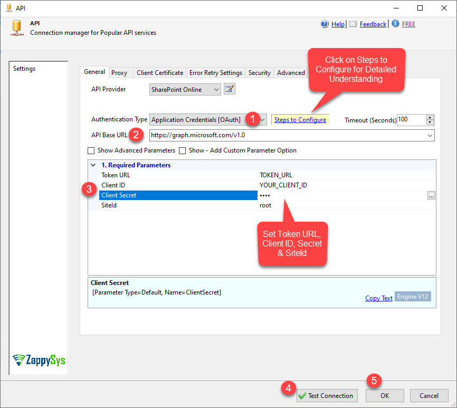Click the Steps to Configure link
This screenshot has height=408, width=457.
point(300,120)
